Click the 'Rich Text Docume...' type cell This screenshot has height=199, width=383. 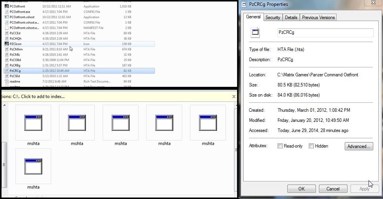click(97, 81)
